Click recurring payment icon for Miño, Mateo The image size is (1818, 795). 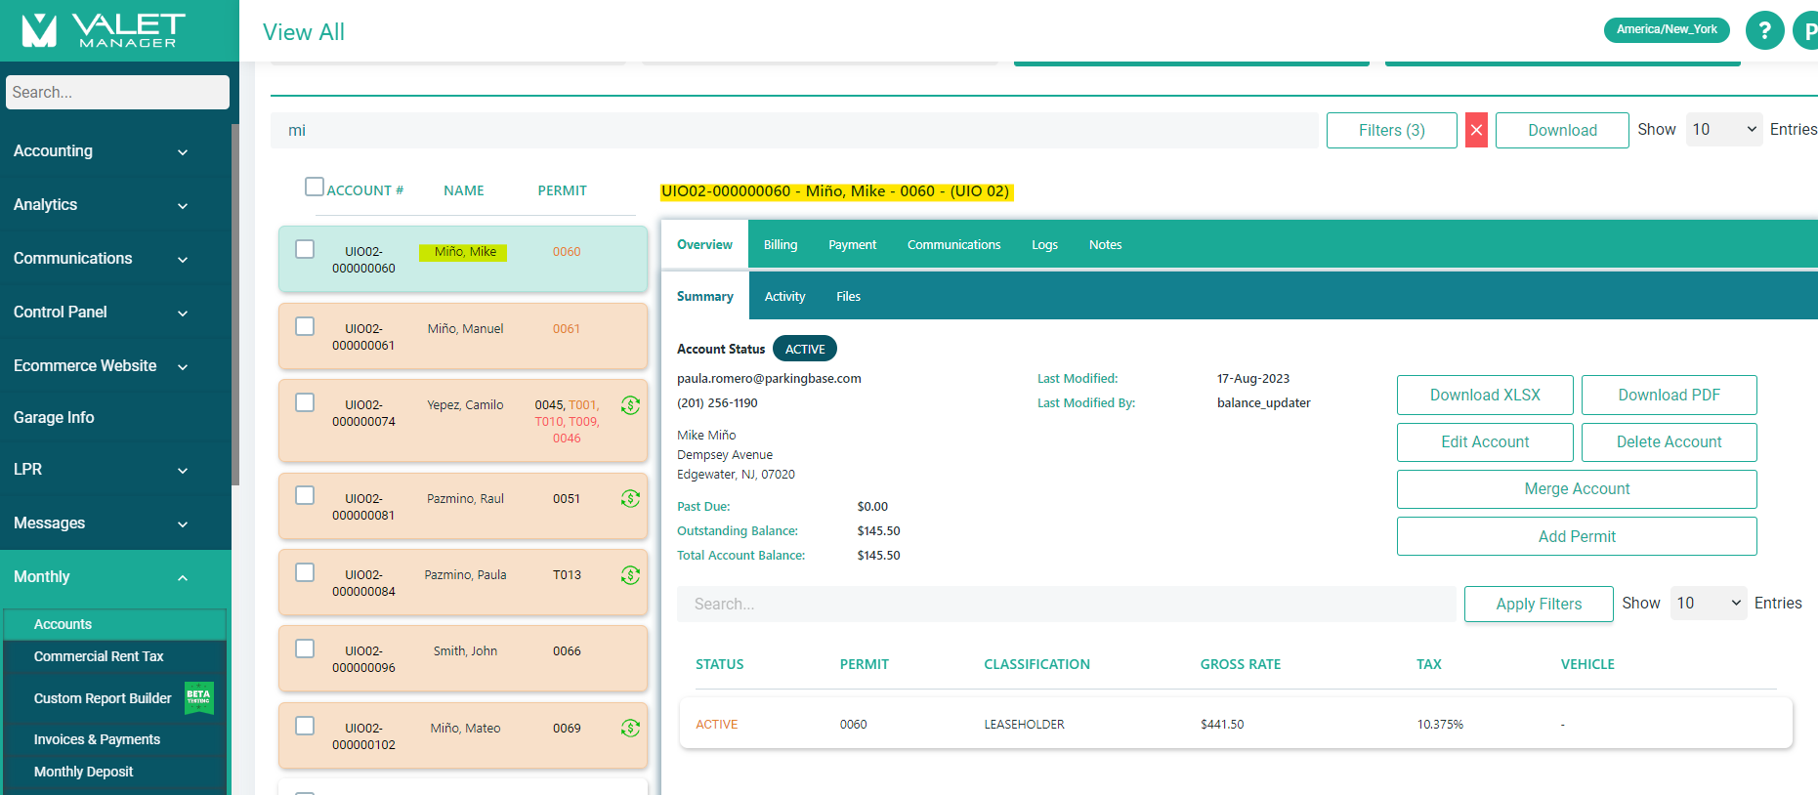[x=630, y=729]
